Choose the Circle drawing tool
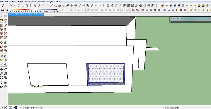The image size is (211, 109). coord(1,29)
